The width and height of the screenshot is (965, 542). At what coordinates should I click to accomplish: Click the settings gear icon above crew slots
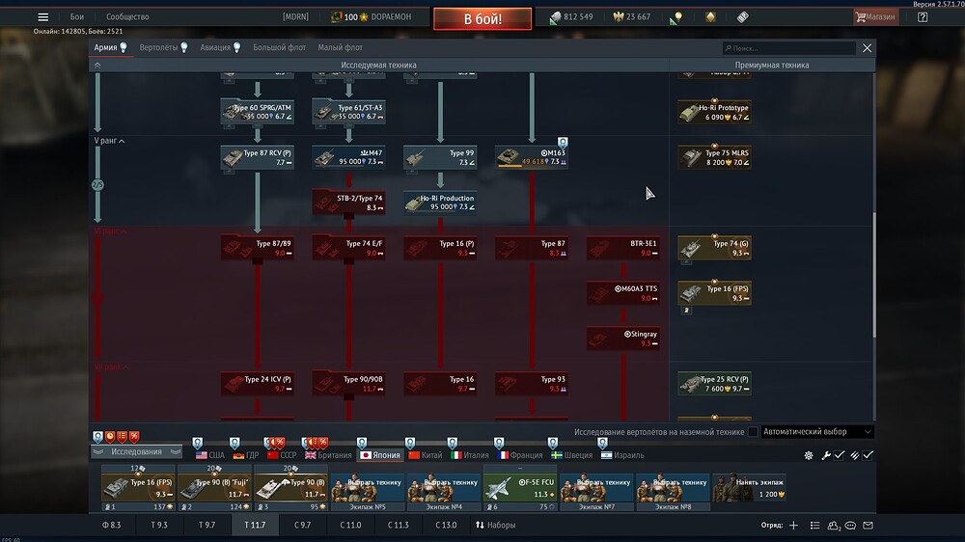point(808,455)
